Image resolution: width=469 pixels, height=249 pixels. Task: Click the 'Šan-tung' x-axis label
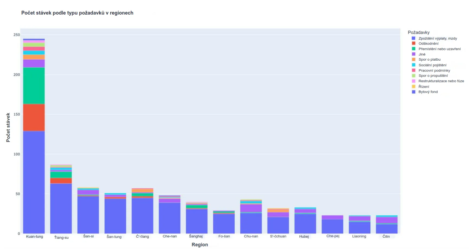click(x=114, y=237)
